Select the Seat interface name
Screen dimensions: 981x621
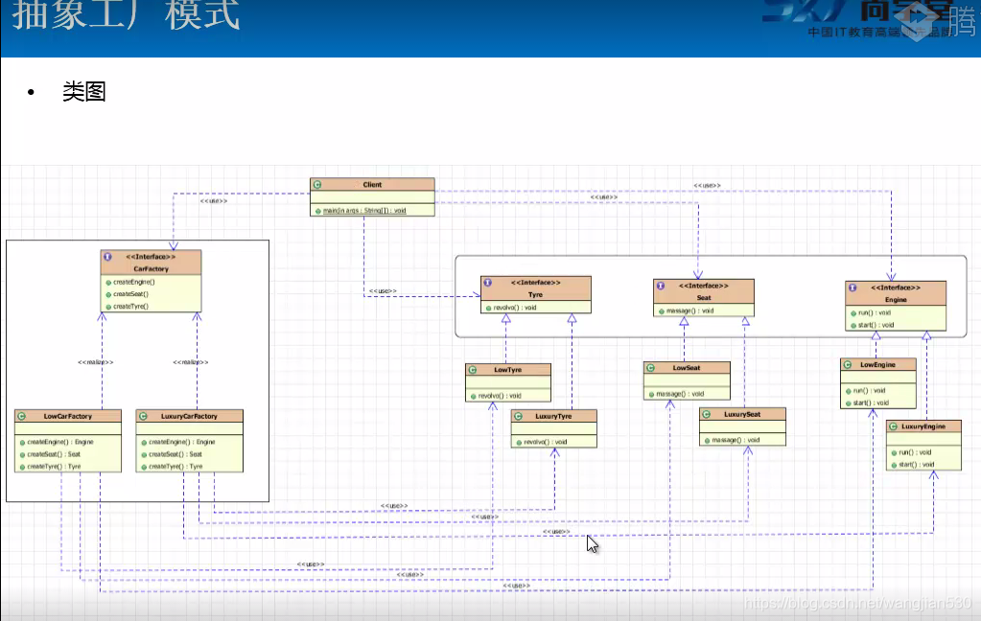[704, 298]
